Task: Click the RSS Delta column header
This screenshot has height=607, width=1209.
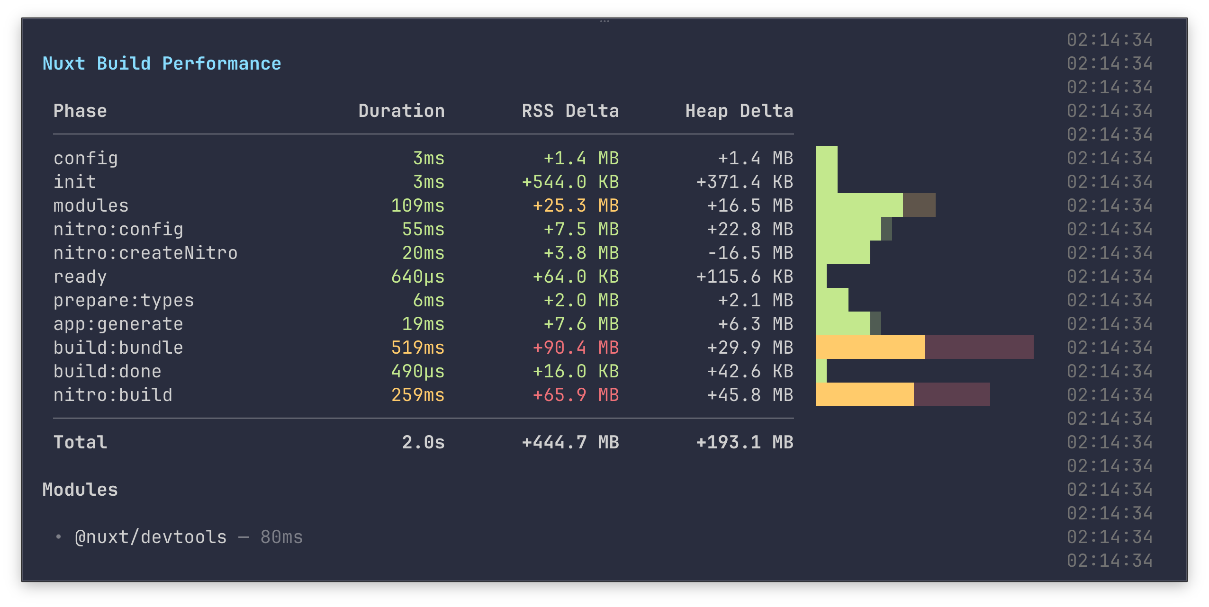Action: tap(569, 110)
